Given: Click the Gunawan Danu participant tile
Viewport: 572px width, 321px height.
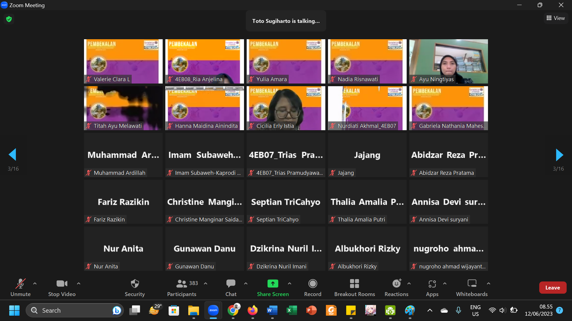Looking at the screenshot, I should click(205, 248).
